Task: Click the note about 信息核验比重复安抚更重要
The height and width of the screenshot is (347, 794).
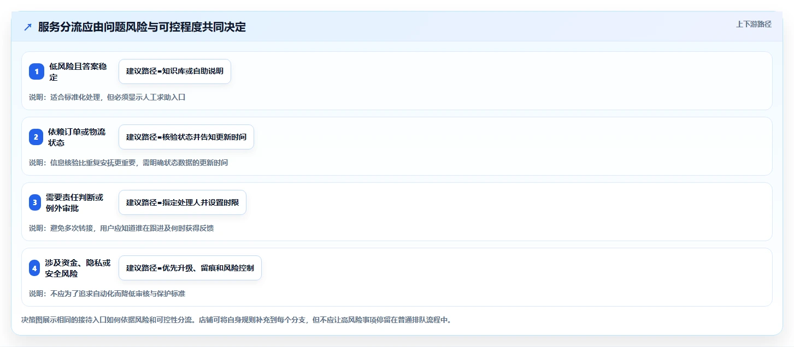Action: coord(128,163)
